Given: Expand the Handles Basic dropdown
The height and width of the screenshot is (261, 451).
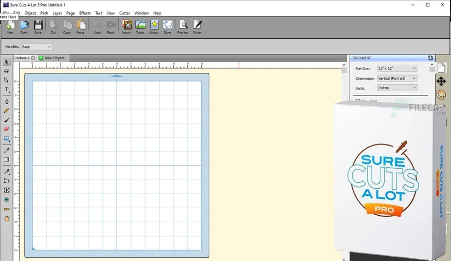Looking at the screenshot, I should coord(36,47).
